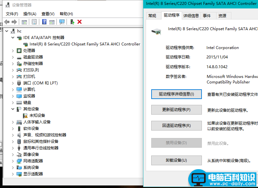Open the Properties toolbar icon
Screen dimensions: 258x188
click(34, 22)
